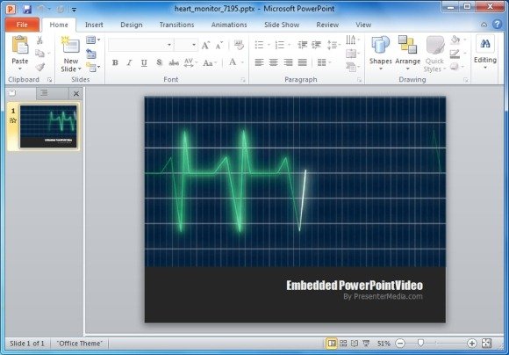Open Editing binoculars icon

pyautogui.click(x=485, y=44)
